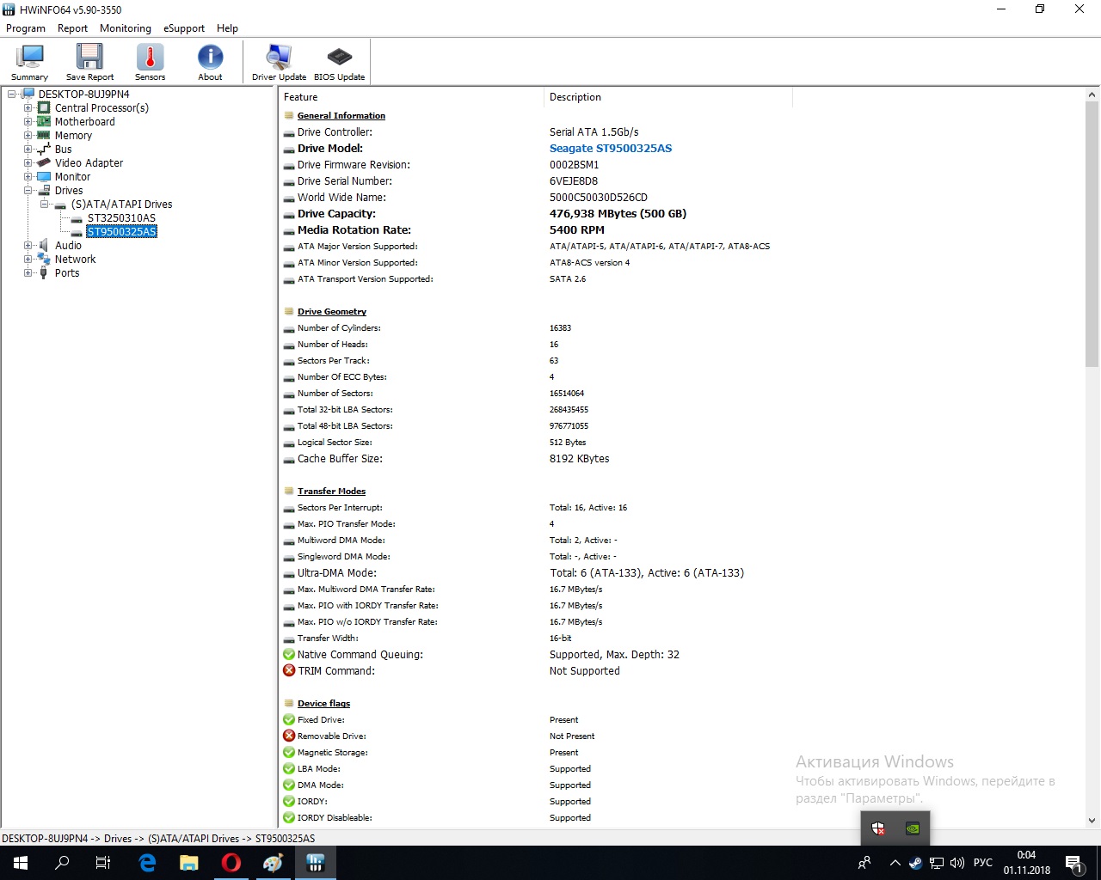Click the red X beside TRIM Command
Screen dimensions: 1101x880
tap(289, 671)
